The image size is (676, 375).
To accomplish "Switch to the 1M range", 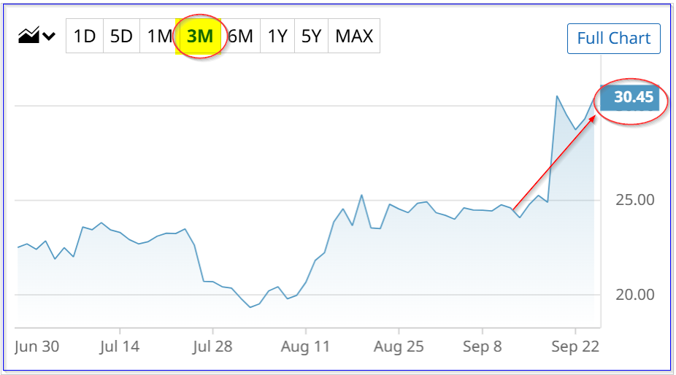I will click(159, 36).
